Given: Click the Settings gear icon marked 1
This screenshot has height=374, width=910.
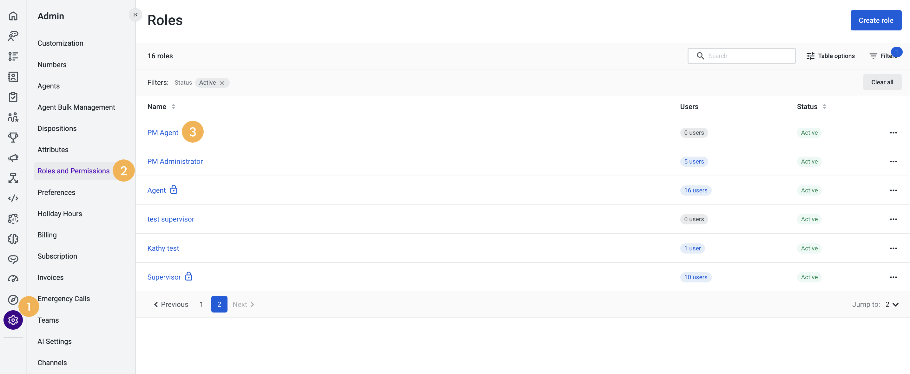Looking at the screenshot, I should [13, 320].
